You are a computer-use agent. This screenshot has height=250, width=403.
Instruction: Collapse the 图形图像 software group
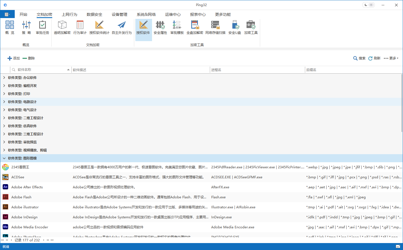pos(4,158)
